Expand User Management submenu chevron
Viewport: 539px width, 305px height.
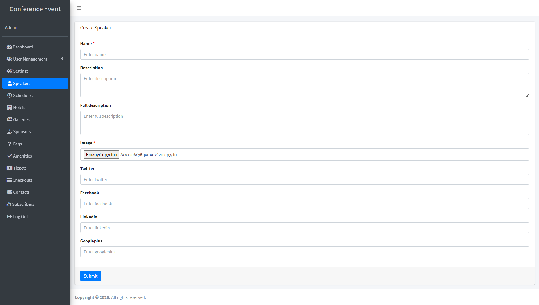[62, 59]
